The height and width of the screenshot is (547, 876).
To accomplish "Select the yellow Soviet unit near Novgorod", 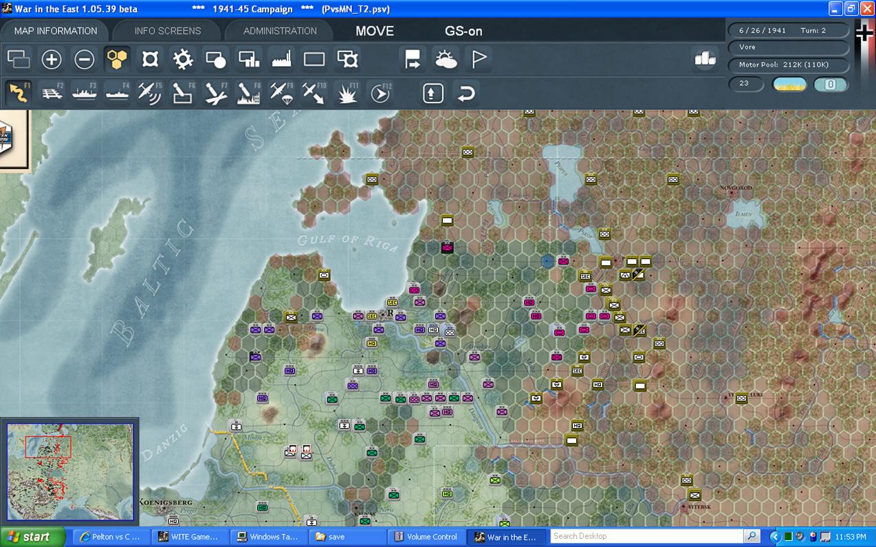I will [x=673, y=179].
